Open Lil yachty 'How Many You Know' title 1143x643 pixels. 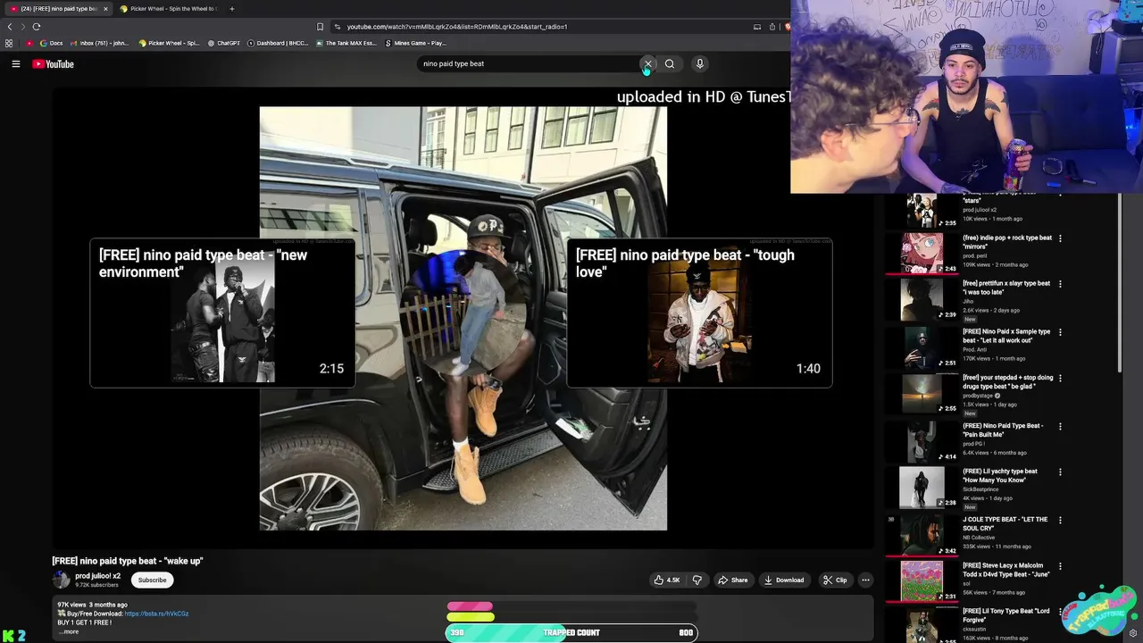point(1000,475)
